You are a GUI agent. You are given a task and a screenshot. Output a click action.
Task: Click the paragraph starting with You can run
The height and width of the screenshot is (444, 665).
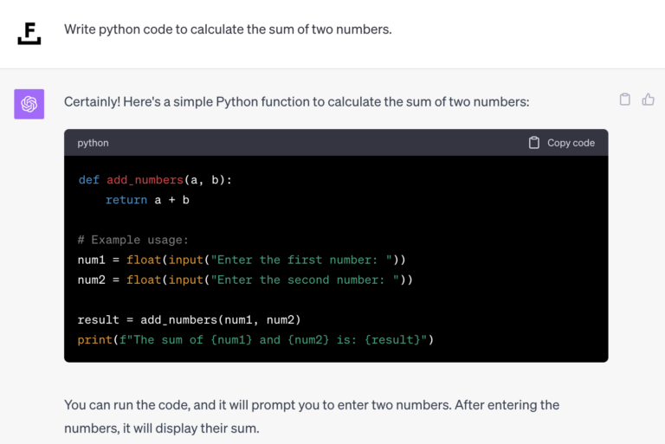coord(312,415)
